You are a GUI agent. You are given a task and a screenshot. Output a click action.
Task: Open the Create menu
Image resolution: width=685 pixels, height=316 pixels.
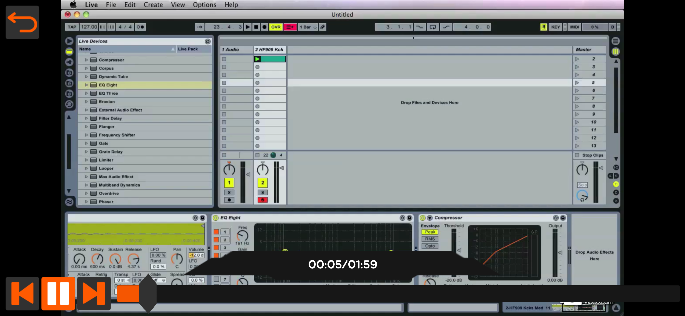(153, 5)
